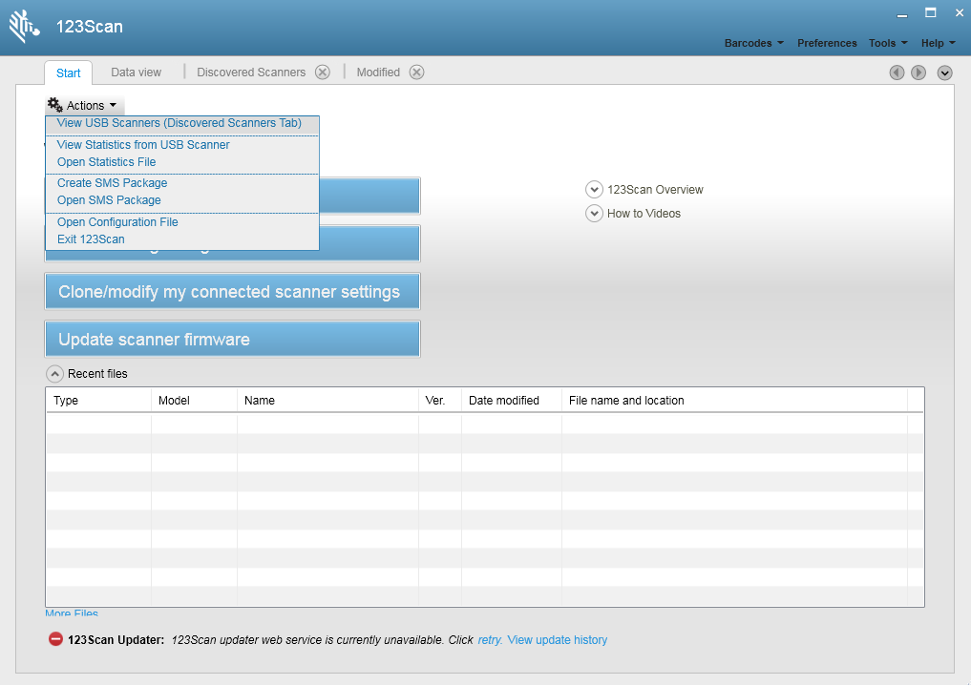Click the Zebra logo icon

[24, 27]
